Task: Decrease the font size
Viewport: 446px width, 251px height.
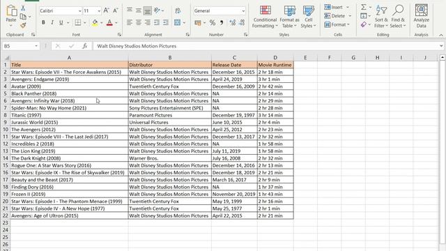Action: click(116, 11)
